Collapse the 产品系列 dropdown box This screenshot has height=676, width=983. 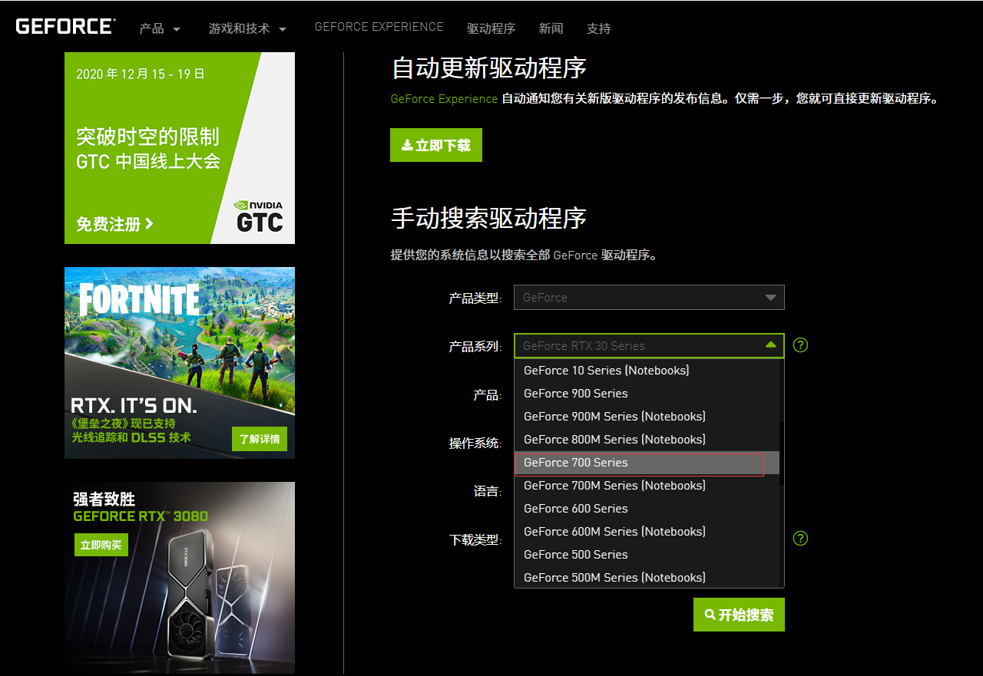[x=649, y=346]
